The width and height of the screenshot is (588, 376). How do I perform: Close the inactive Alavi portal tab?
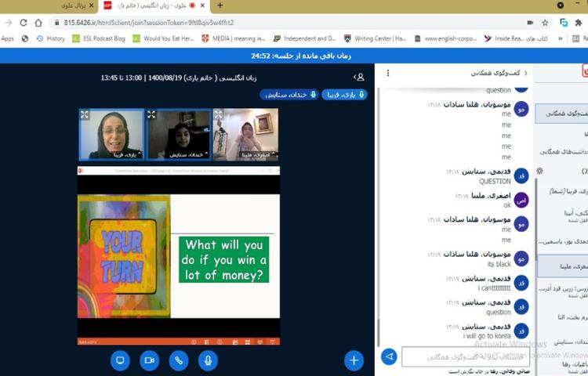point(91,5)
